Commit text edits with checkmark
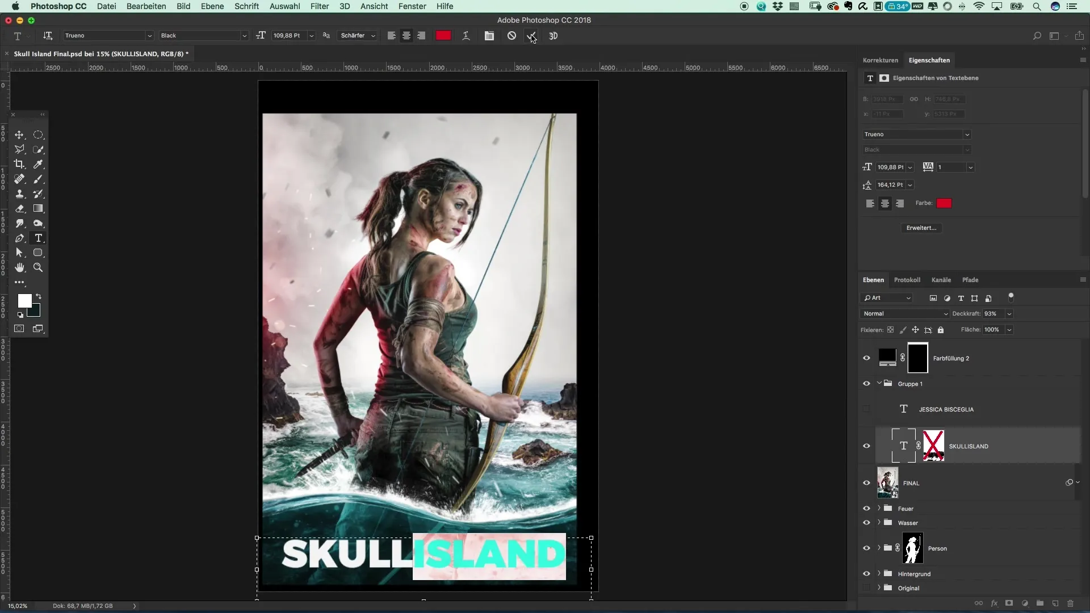 (531, 36)
